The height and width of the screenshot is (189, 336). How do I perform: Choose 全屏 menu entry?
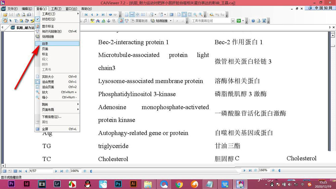pyautogui.click(x=57, y=129)
